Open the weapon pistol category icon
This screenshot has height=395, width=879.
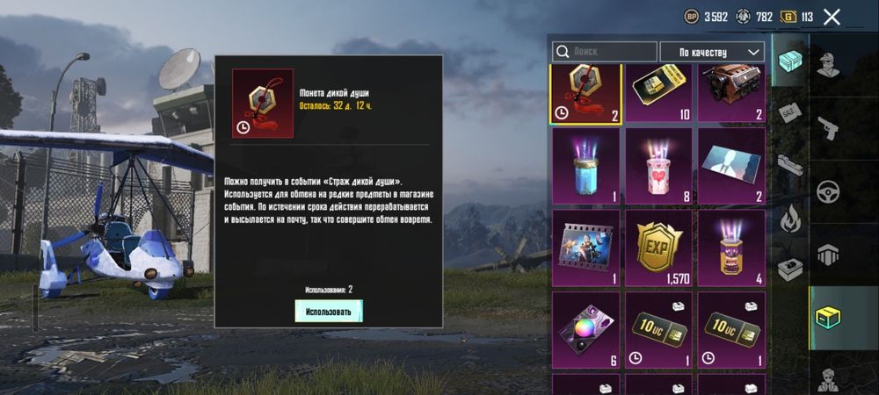pyautogui.click(x=828, y=128)
